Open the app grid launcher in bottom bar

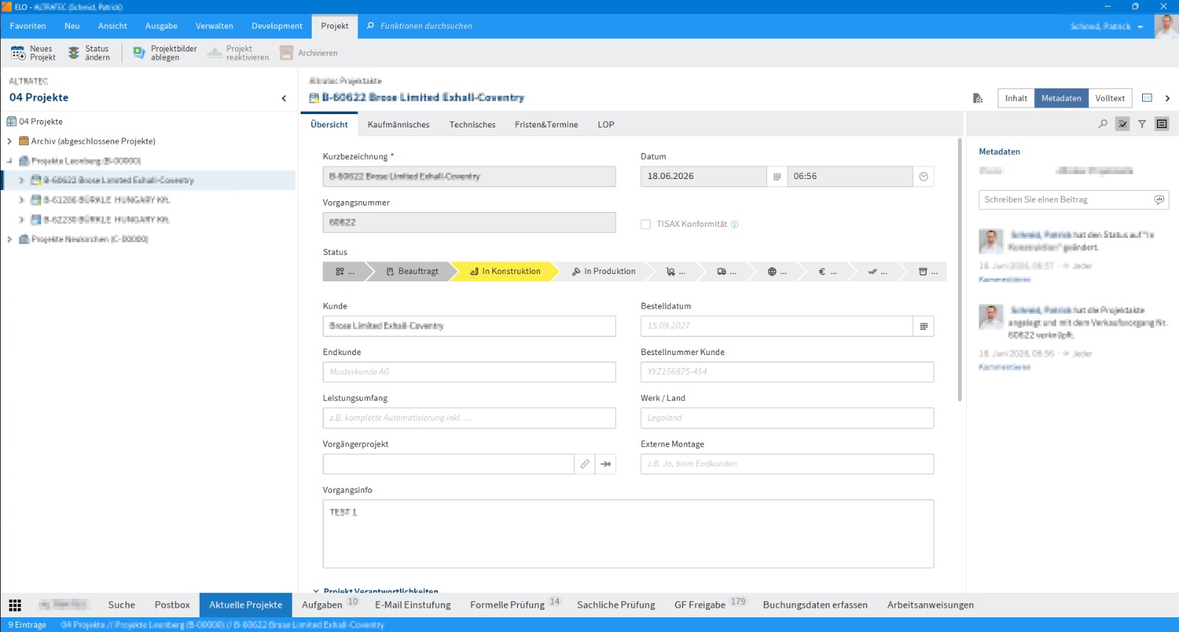15,605
